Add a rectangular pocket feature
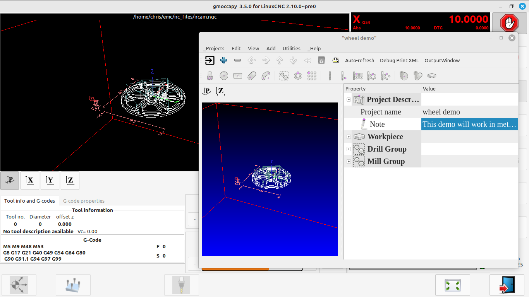529x297 pixels. click(x=238, y=76)
